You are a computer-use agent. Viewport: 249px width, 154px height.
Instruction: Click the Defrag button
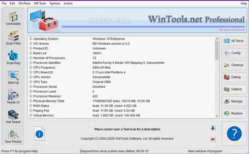tap(234, 77)
